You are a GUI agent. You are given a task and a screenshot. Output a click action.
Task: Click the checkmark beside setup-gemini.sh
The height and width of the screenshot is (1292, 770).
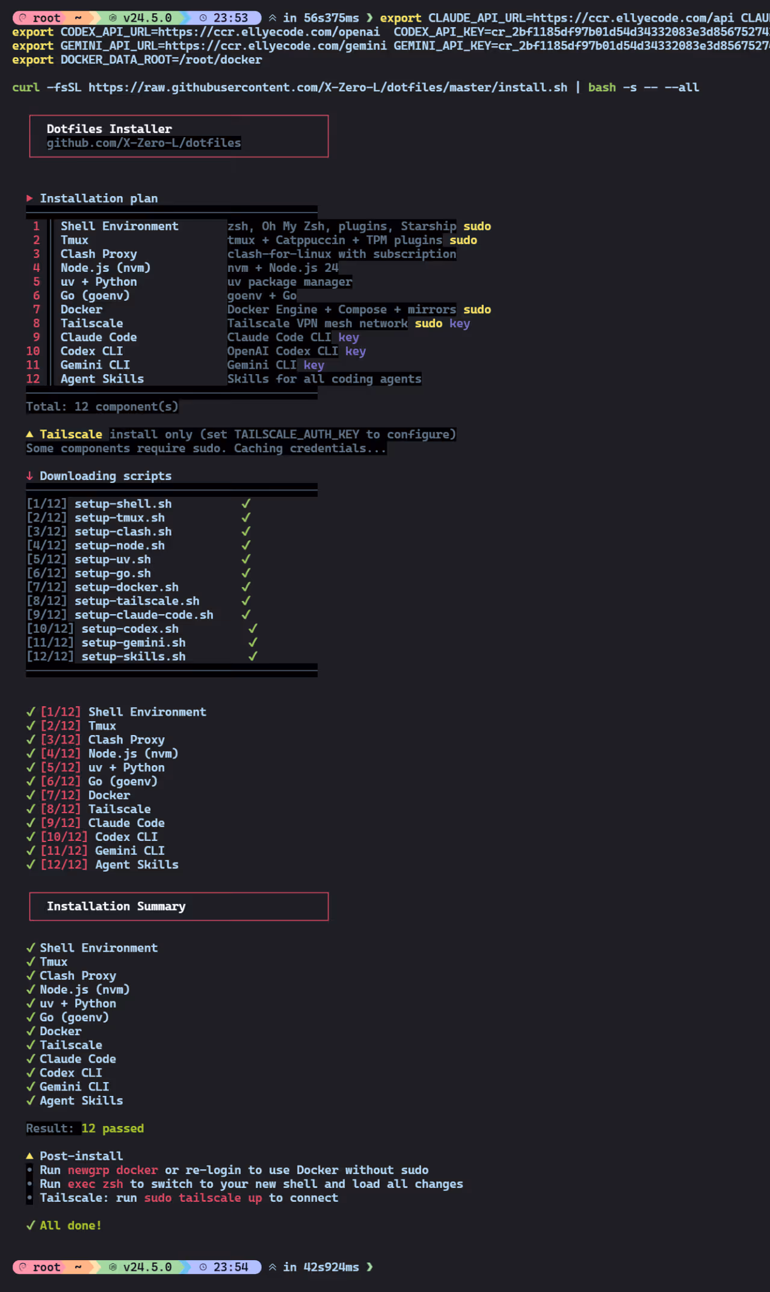click(x=253, y=642)
